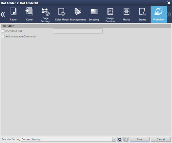Open the Cover settings tab
The image size is (172, 143).
pos(29,14)
